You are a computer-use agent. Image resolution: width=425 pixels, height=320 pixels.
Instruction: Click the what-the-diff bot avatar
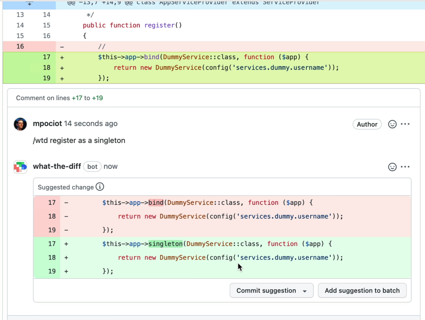[20, 167]
